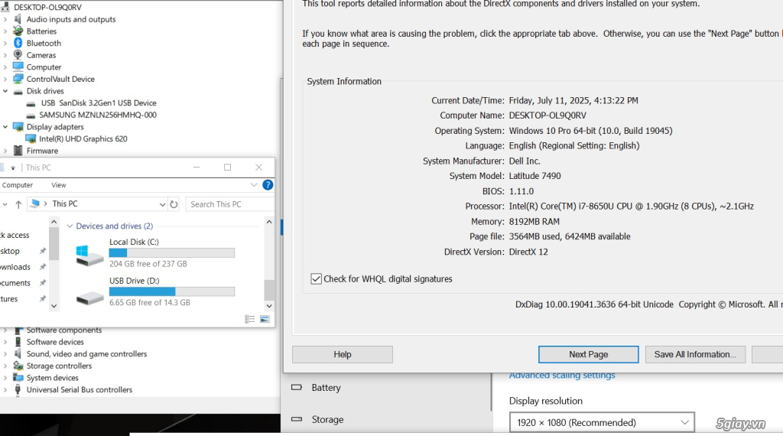Refresh the This PC address bar
The height and width of the screenshot is (436, 783).
[x=174, y=204]
